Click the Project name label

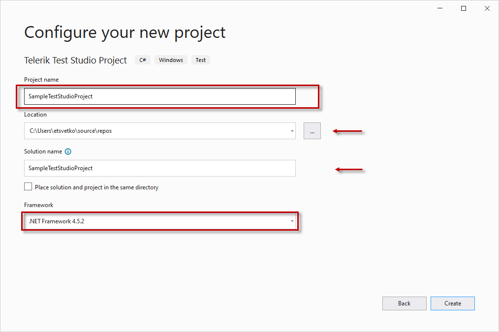coord(41,80)
